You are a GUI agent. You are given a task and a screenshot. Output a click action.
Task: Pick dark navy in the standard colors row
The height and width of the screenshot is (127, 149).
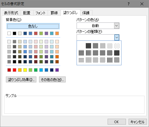click(52, 70)
